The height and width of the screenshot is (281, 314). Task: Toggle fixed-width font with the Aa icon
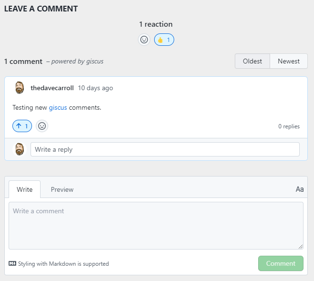coord(300,189)
